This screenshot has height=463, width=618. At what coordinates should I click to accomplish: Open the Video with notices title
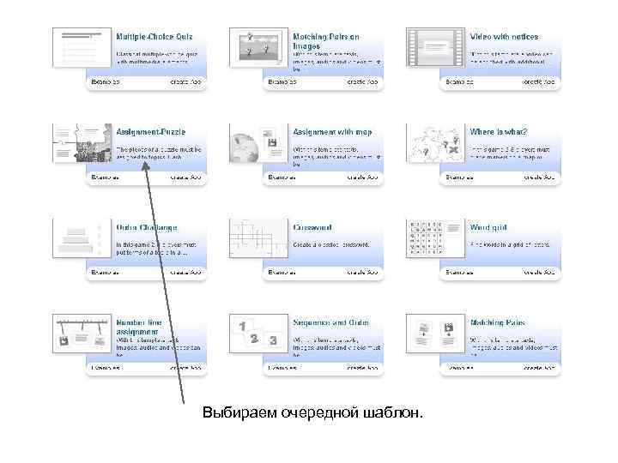pos(504,37)
